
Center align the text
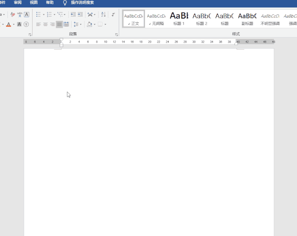pos(46,25)
